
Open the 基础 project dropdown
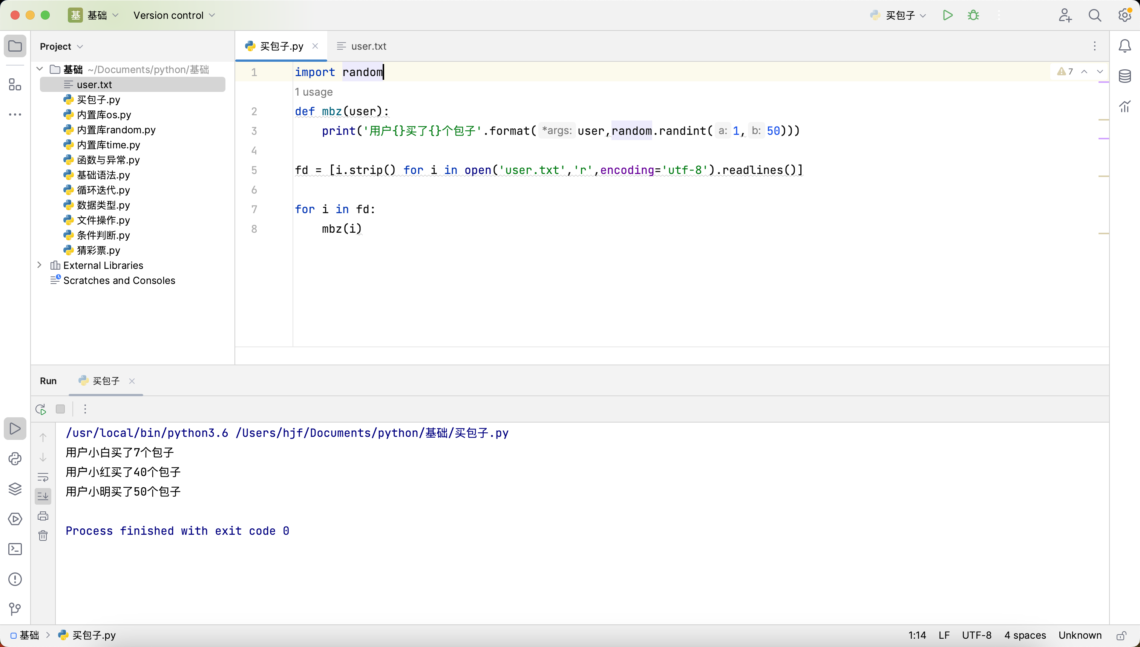coord(94,15)
